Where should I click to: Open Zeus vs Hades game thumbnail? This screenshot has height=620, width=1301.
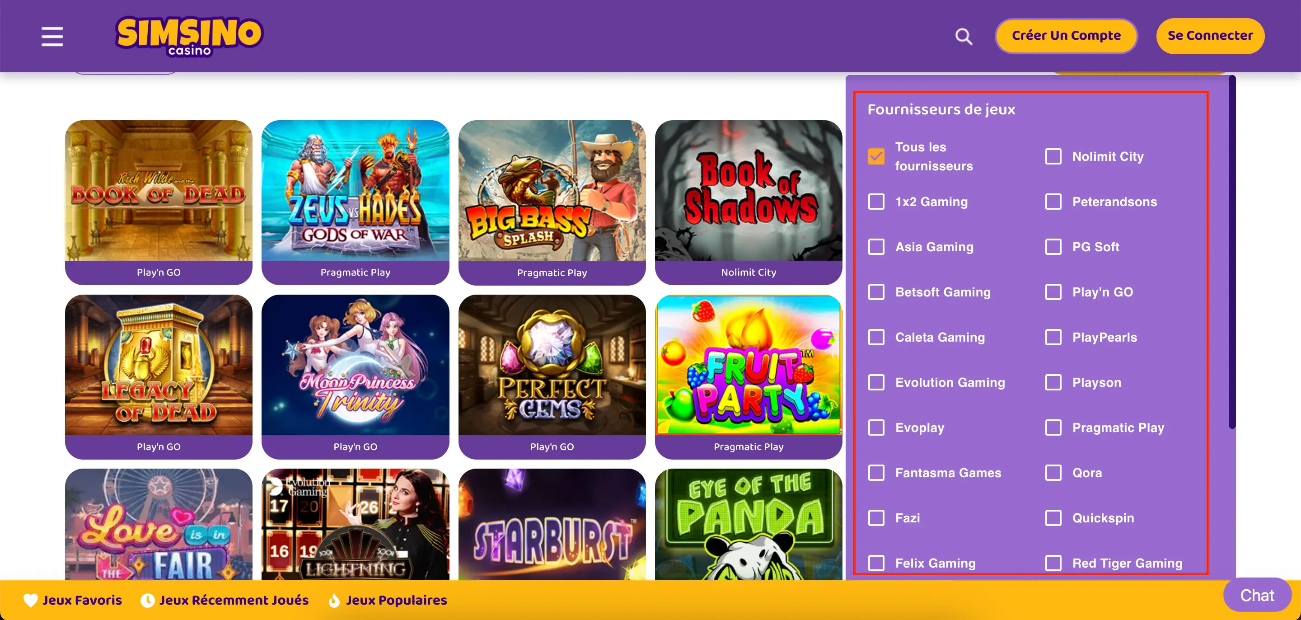[355, 191]
